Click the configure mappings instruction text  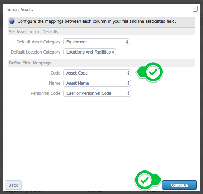(97, 21)
